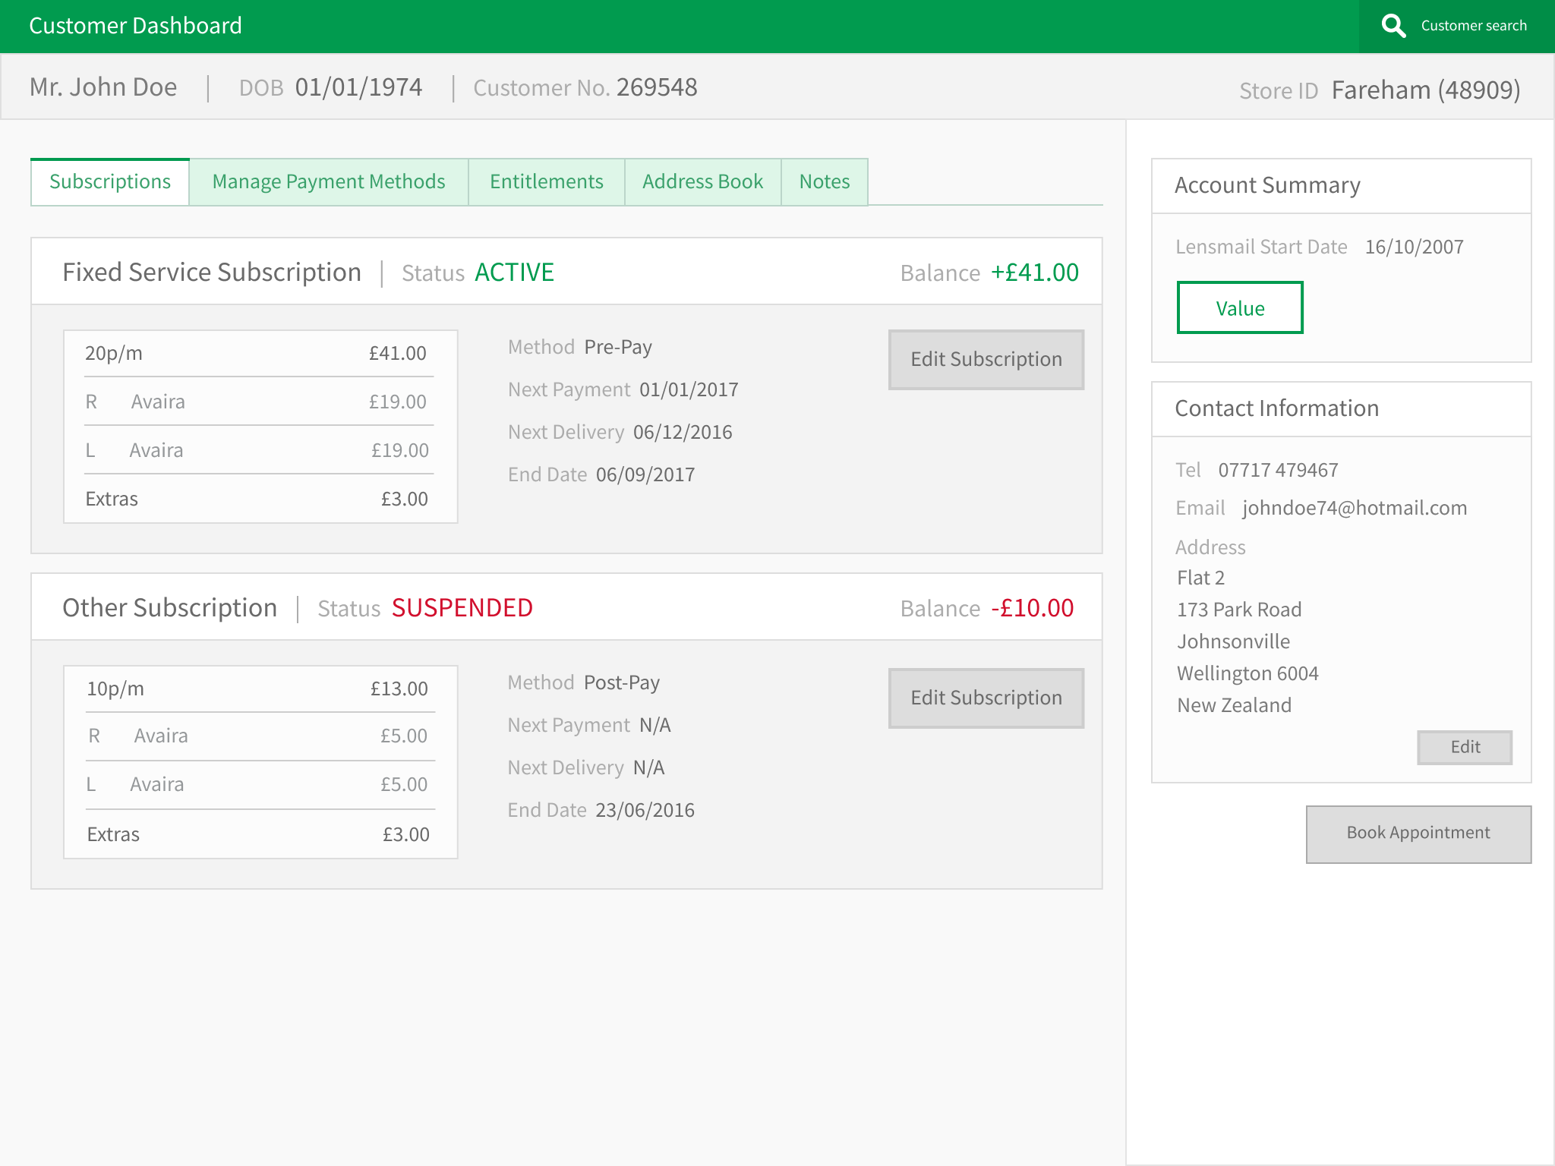This screenshot has height=1166, width=1555.
Task: Open the Manage Payment Methods tab
Action: point(329,182)
